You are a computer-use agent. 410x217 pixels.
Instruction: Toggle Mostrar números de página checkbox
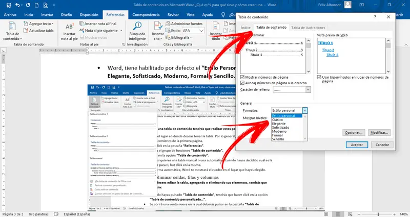click(x=242, y=77)
